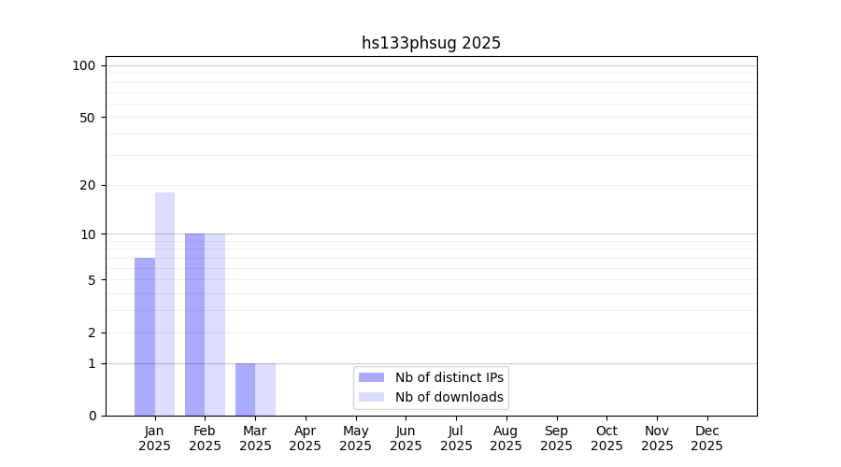Click the March downloads bar
This screenshot has width=841, height=467.
coord(265,389)
